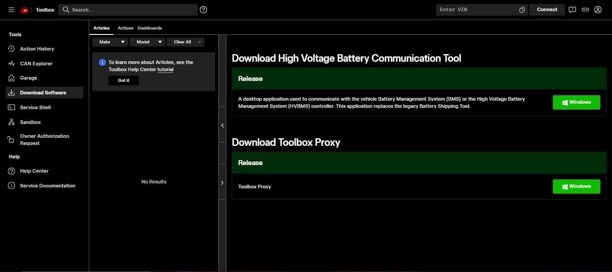The image size is (612, 272).
Task: Click the 'No Results' text
Action: (x=154, y=182)
